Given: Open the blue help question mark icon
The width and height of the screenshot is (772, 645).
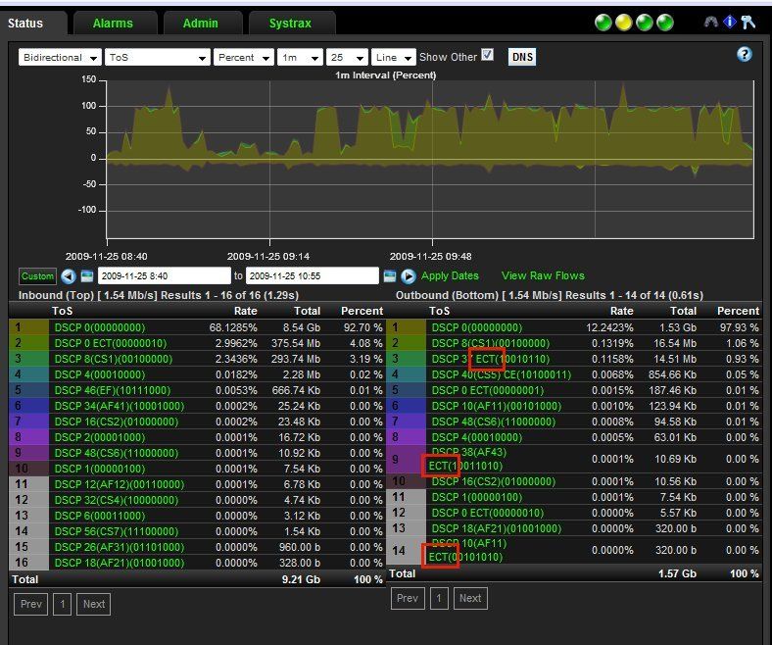Looking at the screenshot, I should [744, 54].
